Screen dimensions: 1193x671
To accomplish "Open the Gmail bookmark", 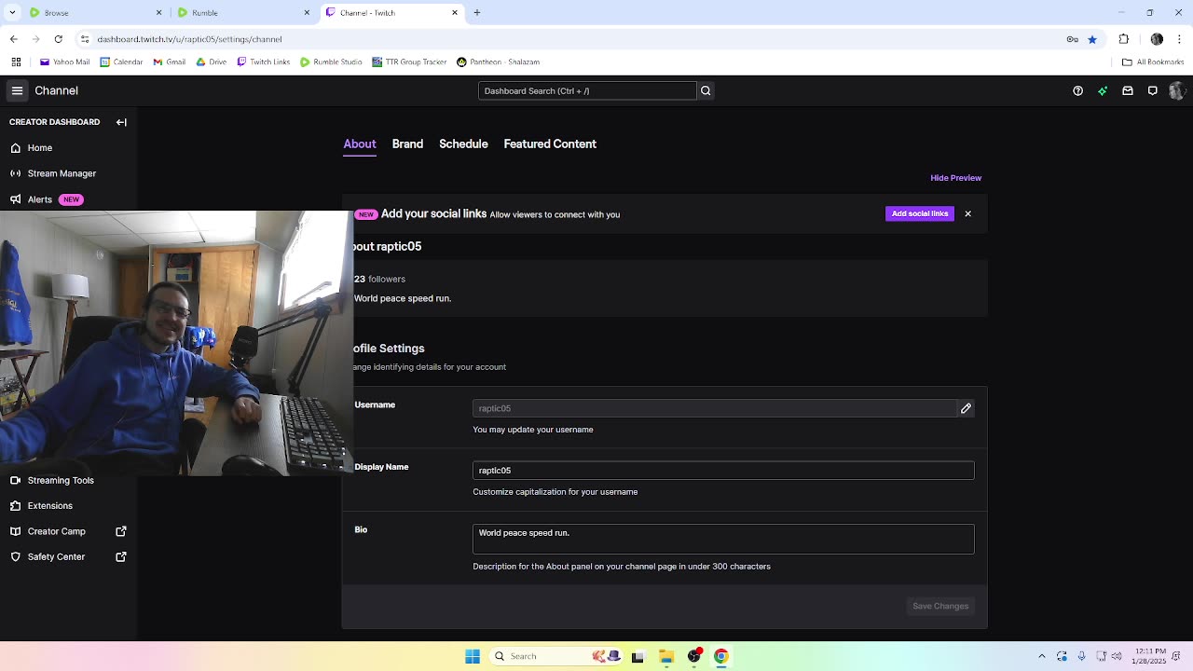I will 169,62.
